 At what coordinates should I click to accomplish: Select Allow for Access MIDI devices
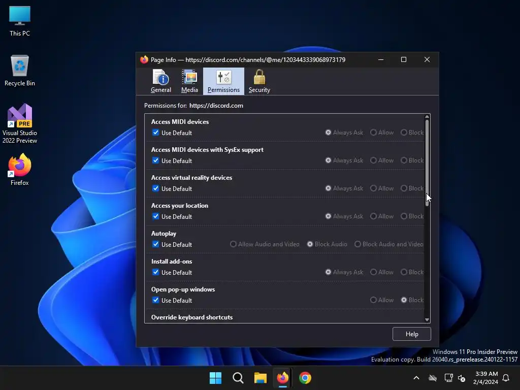click(x=373, y=133)
